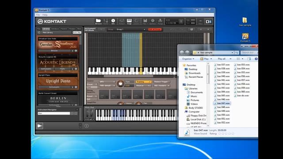
Task: Change the Explorer view icon
Action: 238,59
